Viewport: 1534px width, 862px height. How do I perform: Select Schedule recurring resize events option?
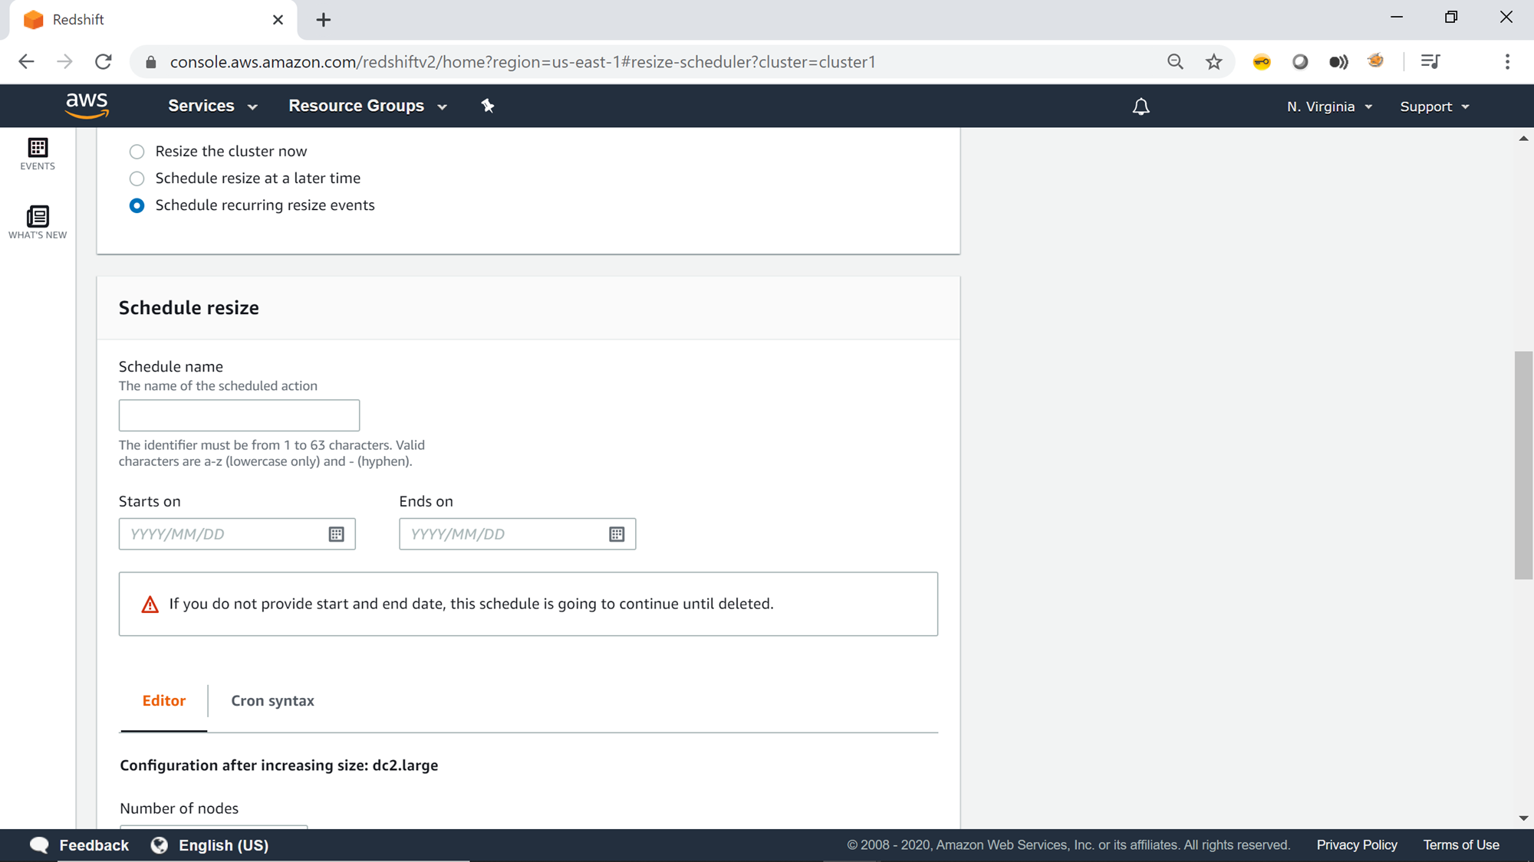(137, 205)
